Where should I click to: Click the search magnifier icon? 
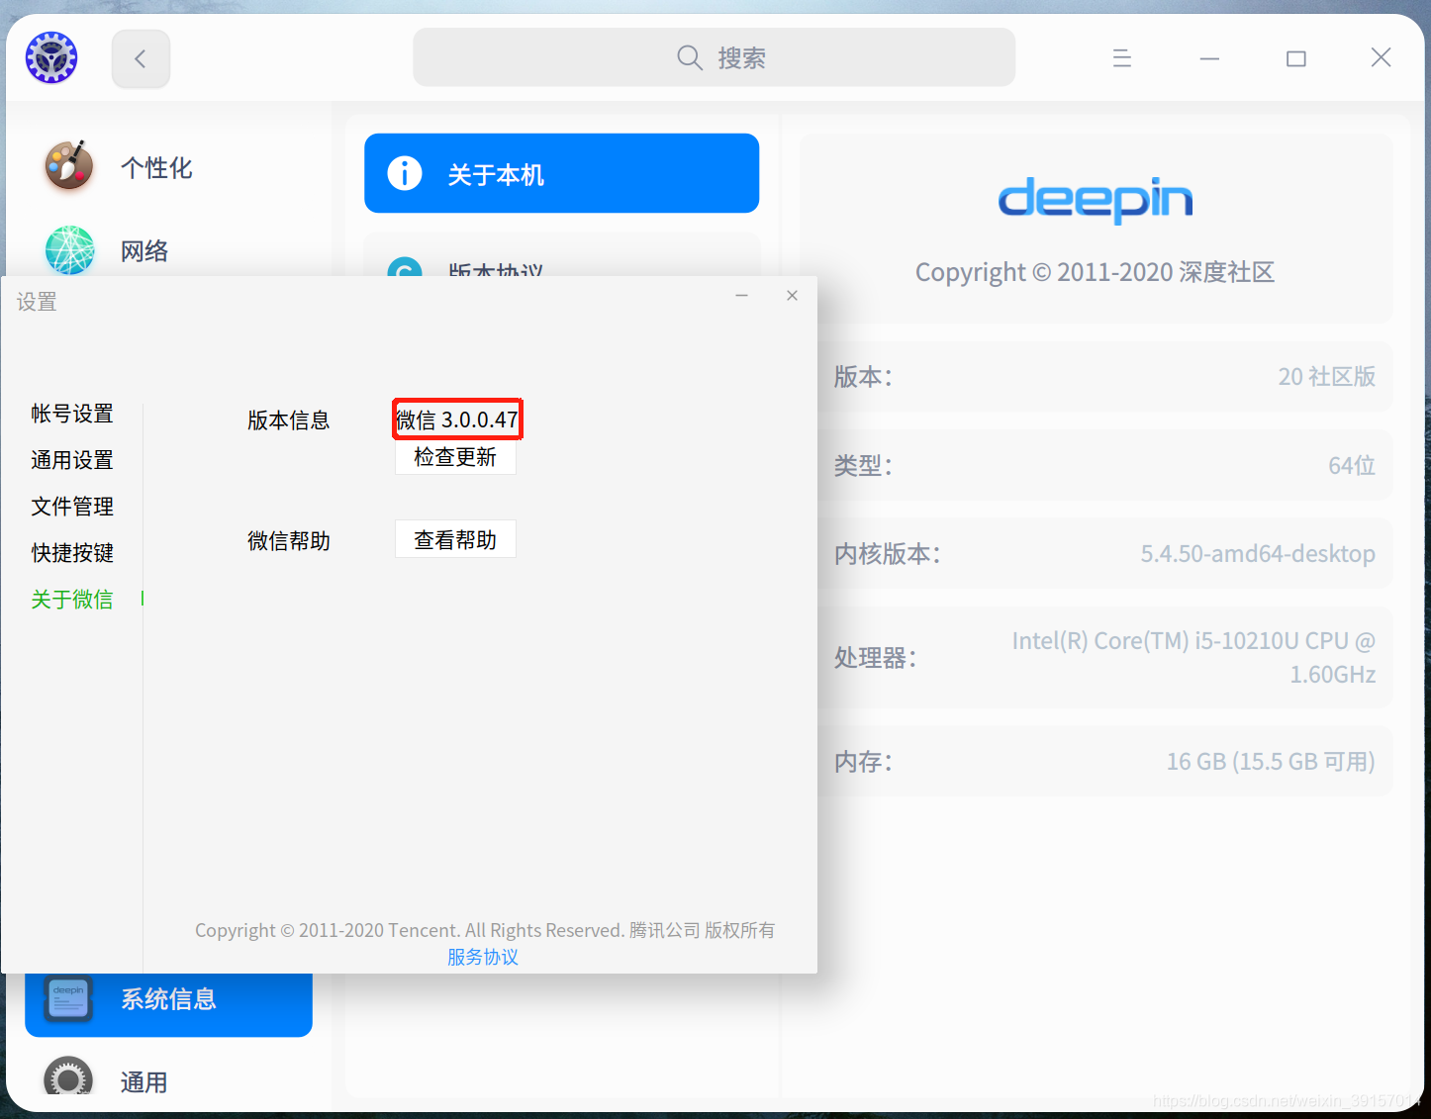pyautogui.click(x=689, y=57)
